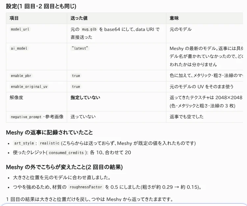
Task: Click the "latest" value cell
Action: click(80, 48)
